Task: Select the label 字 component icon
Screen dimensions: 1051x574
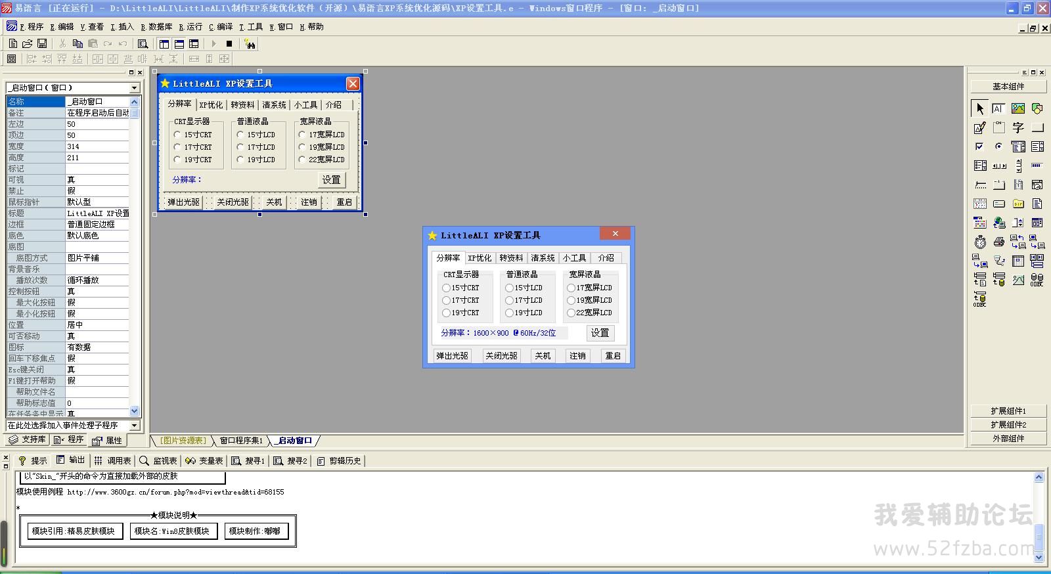Action: [1018, 127]
